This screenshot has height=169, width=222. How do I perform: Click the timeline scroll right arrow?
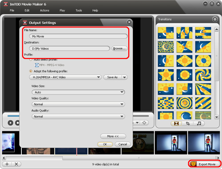(218, 158)
